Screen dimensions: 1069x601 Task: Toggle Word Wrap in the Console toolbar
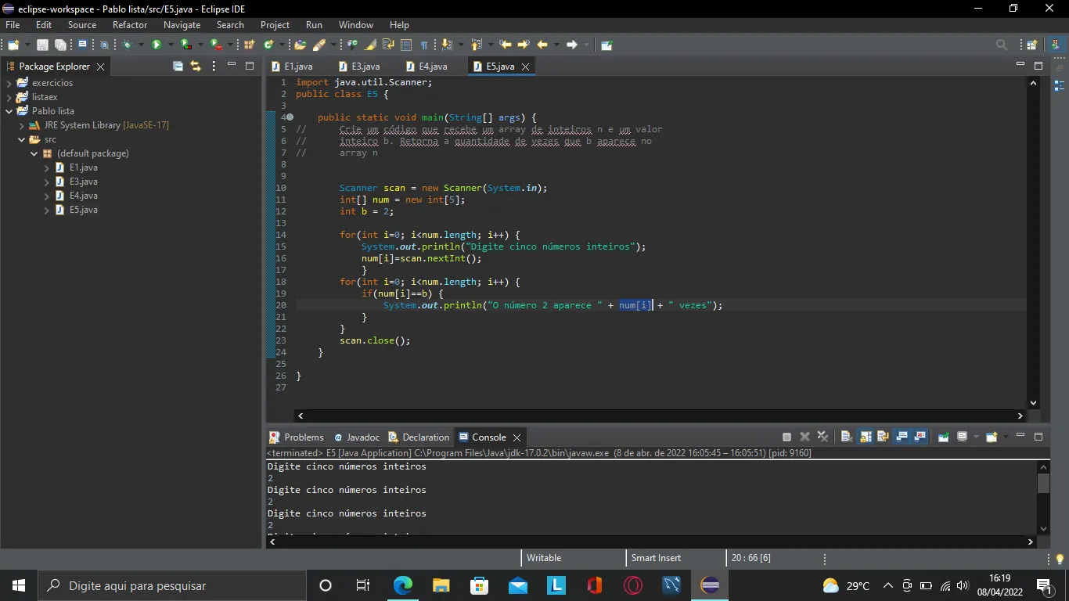click(x=883, y=437)
